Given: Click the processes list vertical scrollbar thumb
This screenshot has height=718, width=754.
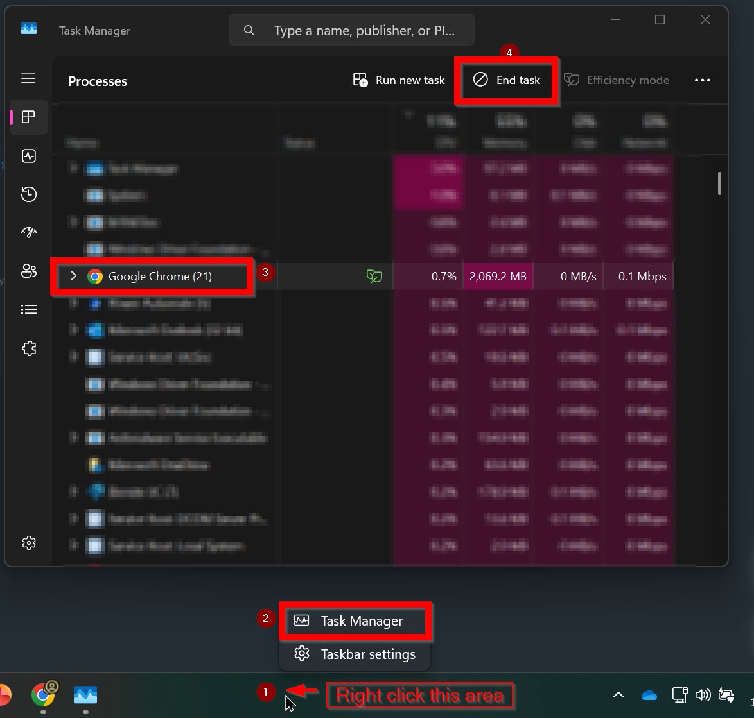Looking at the screenshot, I should (x=719, y=184).
